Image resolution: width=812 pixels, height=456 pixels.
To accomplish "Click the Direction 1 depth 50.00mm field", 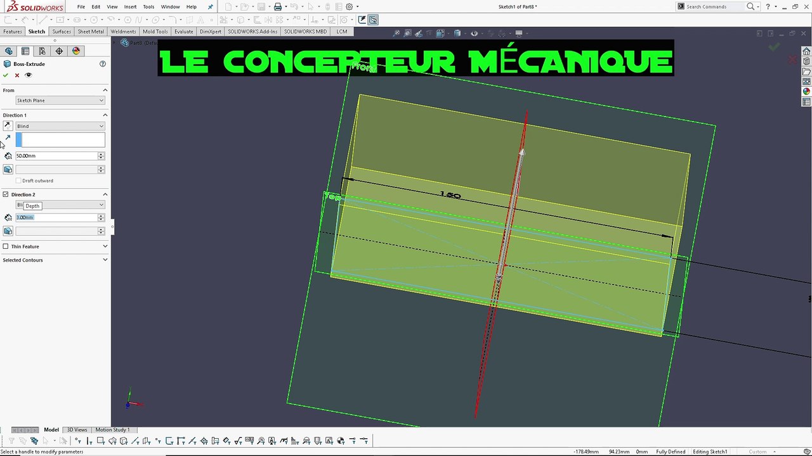I will 56,156.
